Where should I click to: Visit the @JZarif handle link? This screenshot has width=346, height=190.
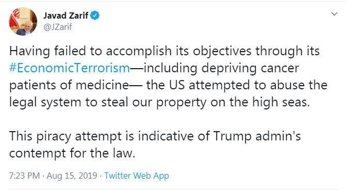point(58,27)
